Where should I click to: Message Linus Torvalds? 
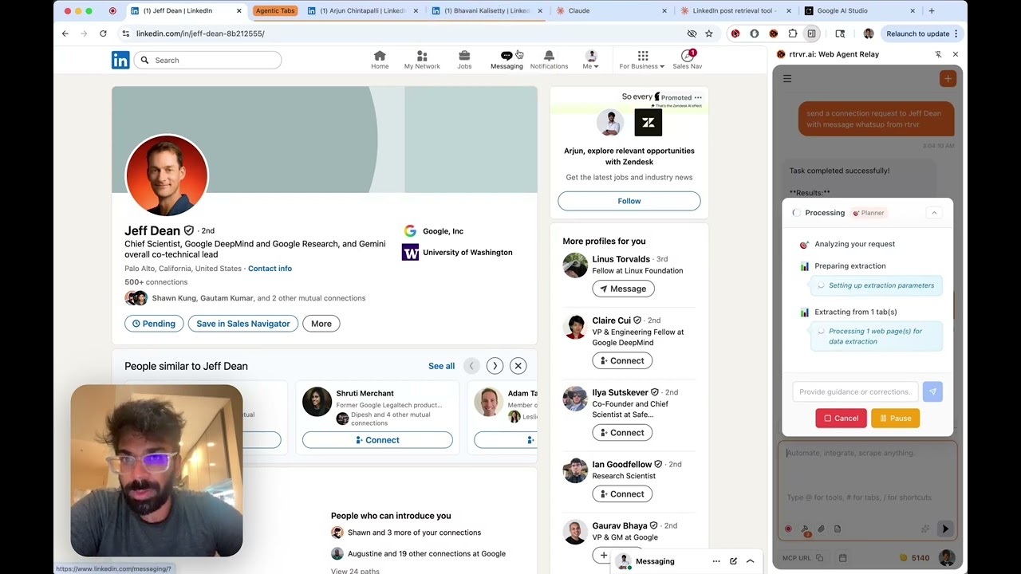[623, 289]
